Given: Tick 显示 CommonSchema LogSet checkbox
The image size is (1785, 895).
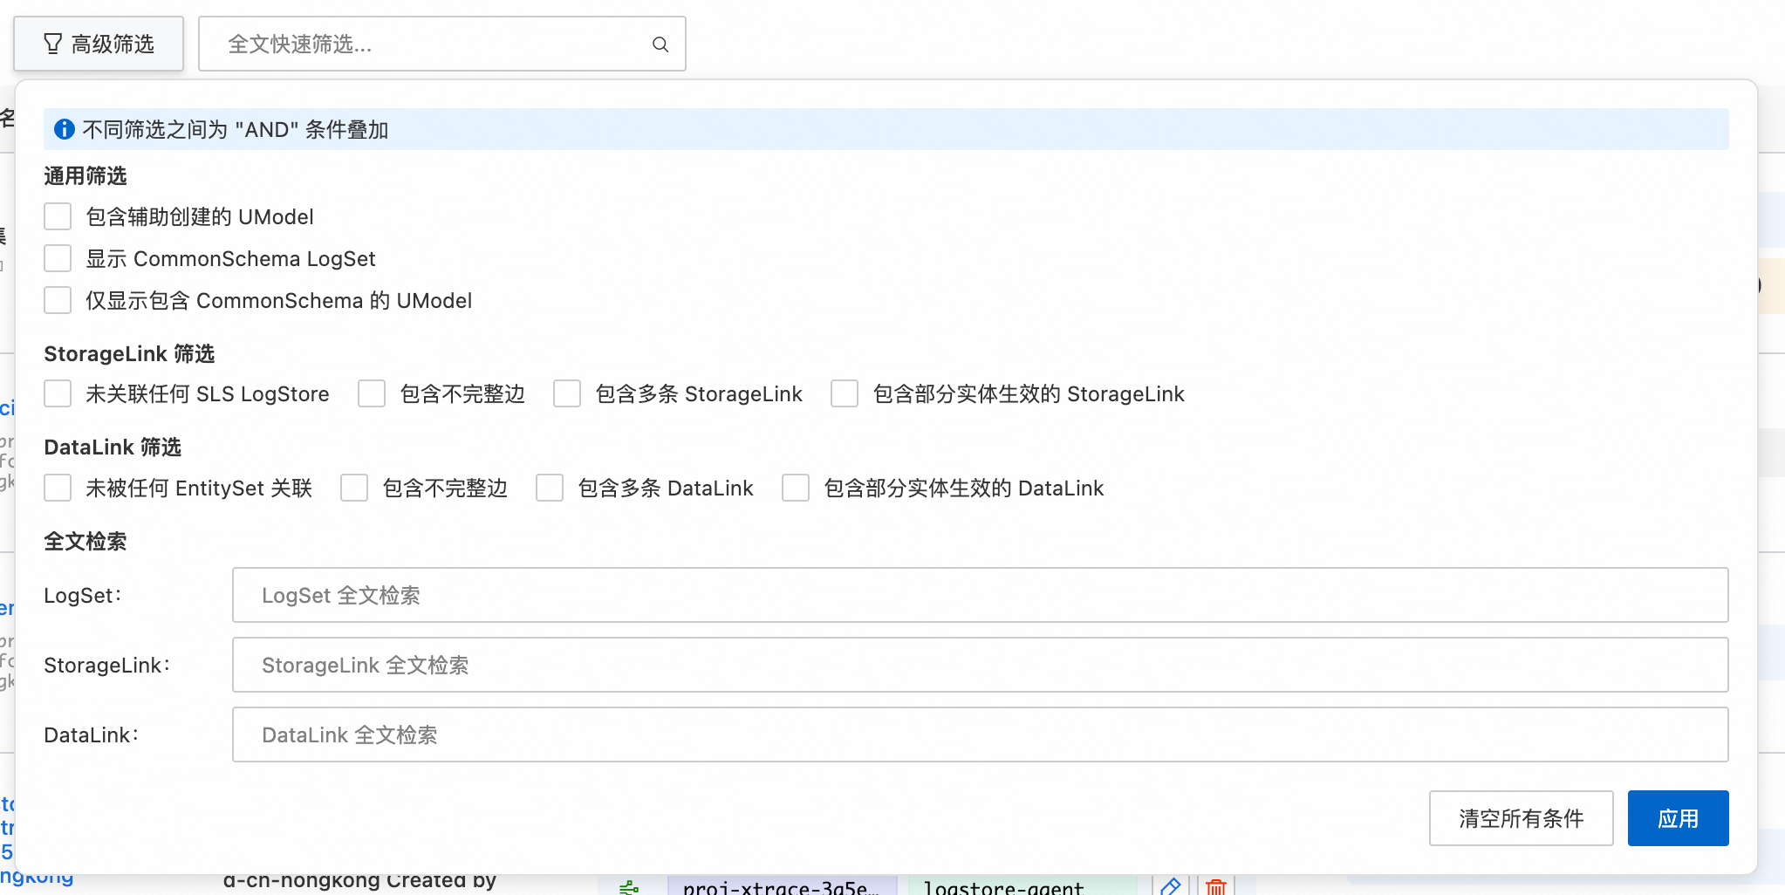Looking at the screenshot, I should [58, 258].
